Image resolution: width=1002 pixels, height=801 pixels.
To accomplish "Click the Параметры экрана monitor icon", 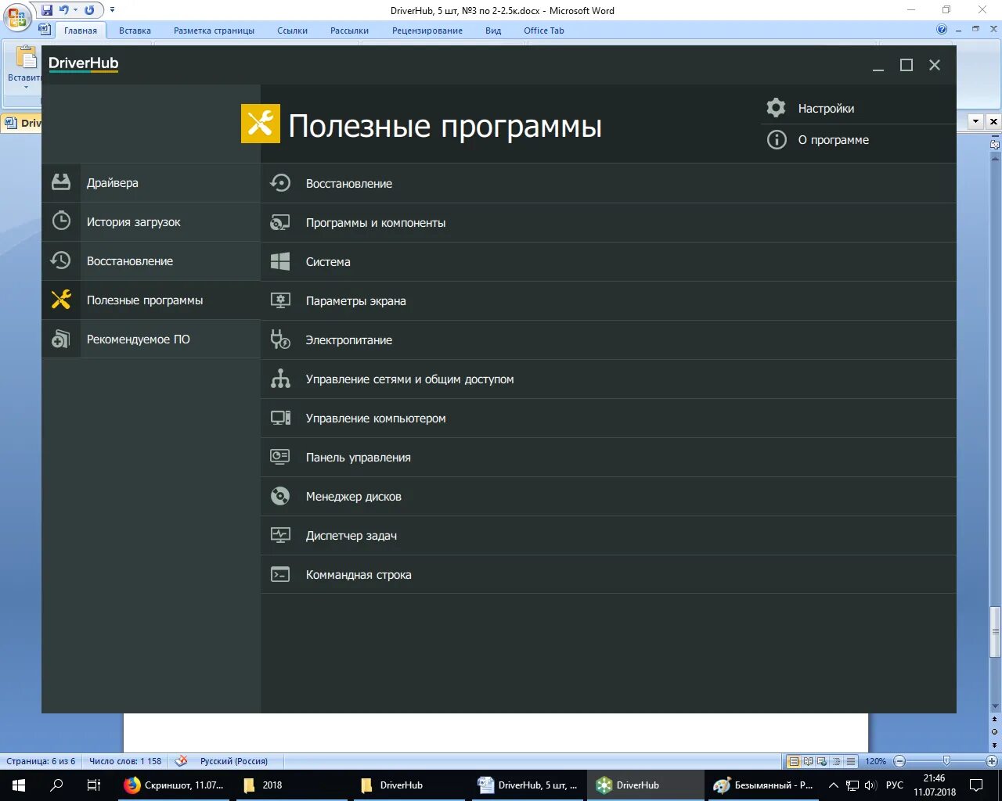I will (280, 300).
